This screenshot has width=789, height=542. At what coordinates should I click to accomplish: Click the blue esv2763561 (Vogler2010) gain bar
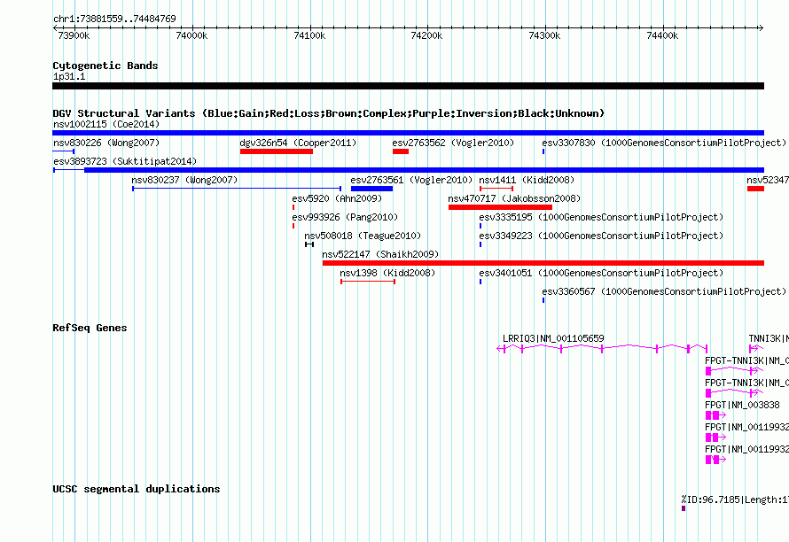(371, 189)
